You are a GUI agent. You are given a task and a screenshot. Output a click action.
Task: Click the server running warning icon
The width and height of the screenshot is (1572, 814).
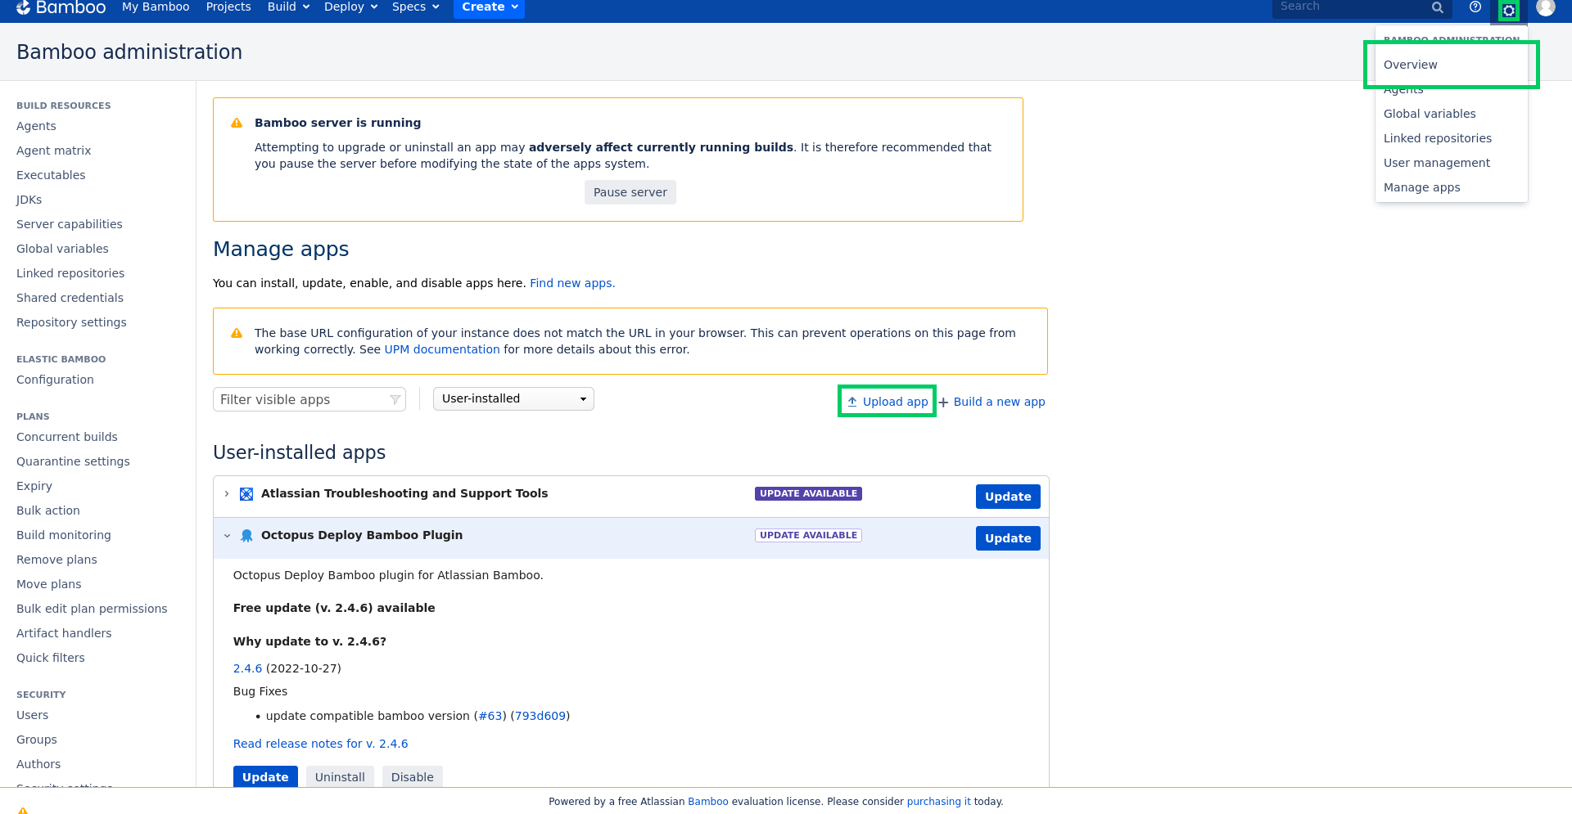point(237,123)
